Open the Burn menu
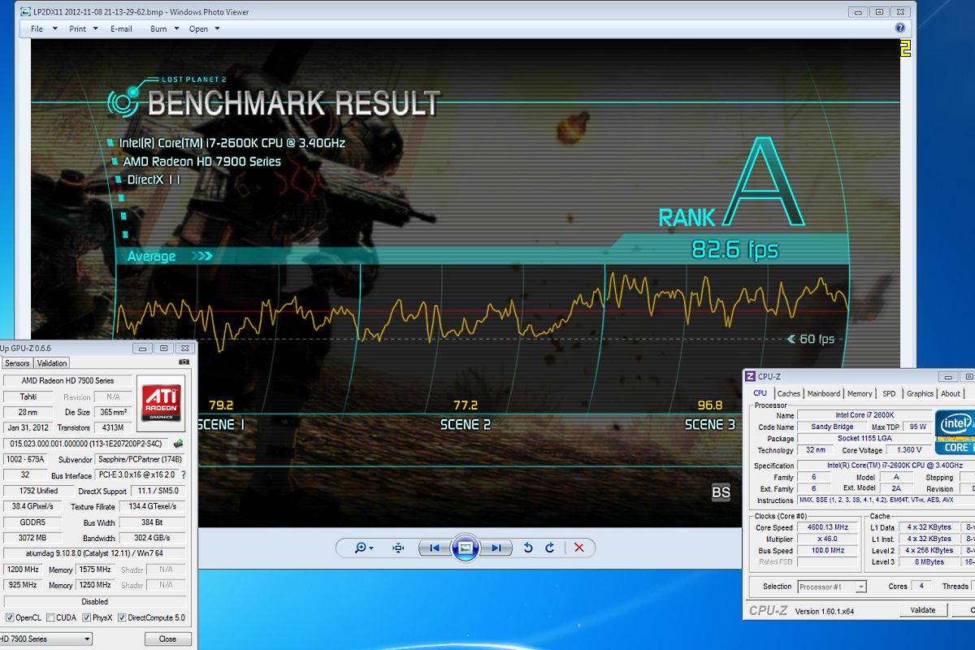 tap(158, 28)
